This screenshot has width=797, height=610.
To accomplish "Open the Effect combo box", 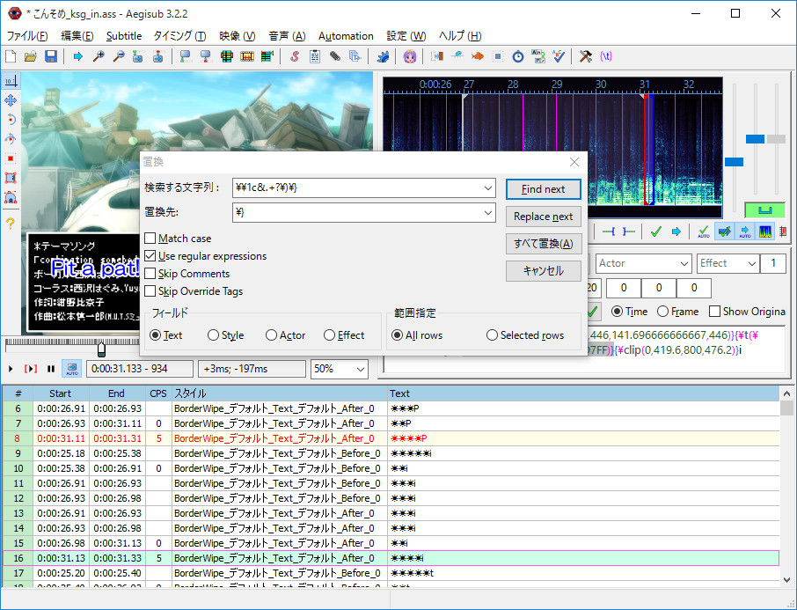I will pyautogui.click(x=728, y=263).
